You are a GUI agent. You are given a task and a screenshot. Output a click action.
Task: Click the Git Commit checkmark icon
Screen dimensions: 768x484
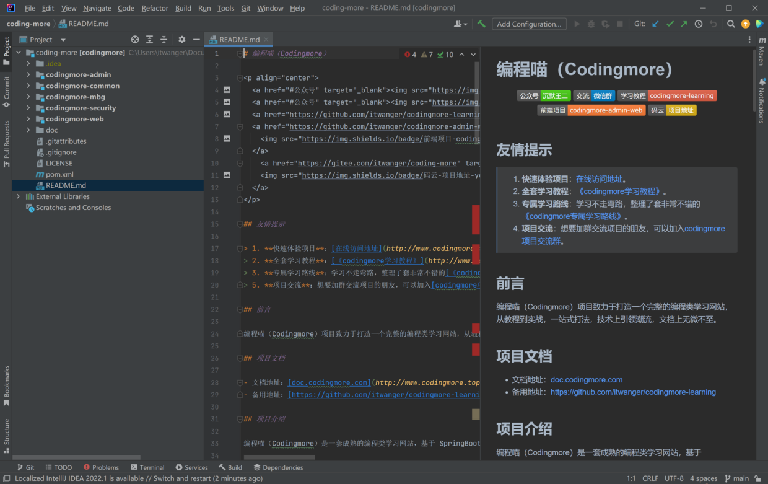(x=670, y=24)
